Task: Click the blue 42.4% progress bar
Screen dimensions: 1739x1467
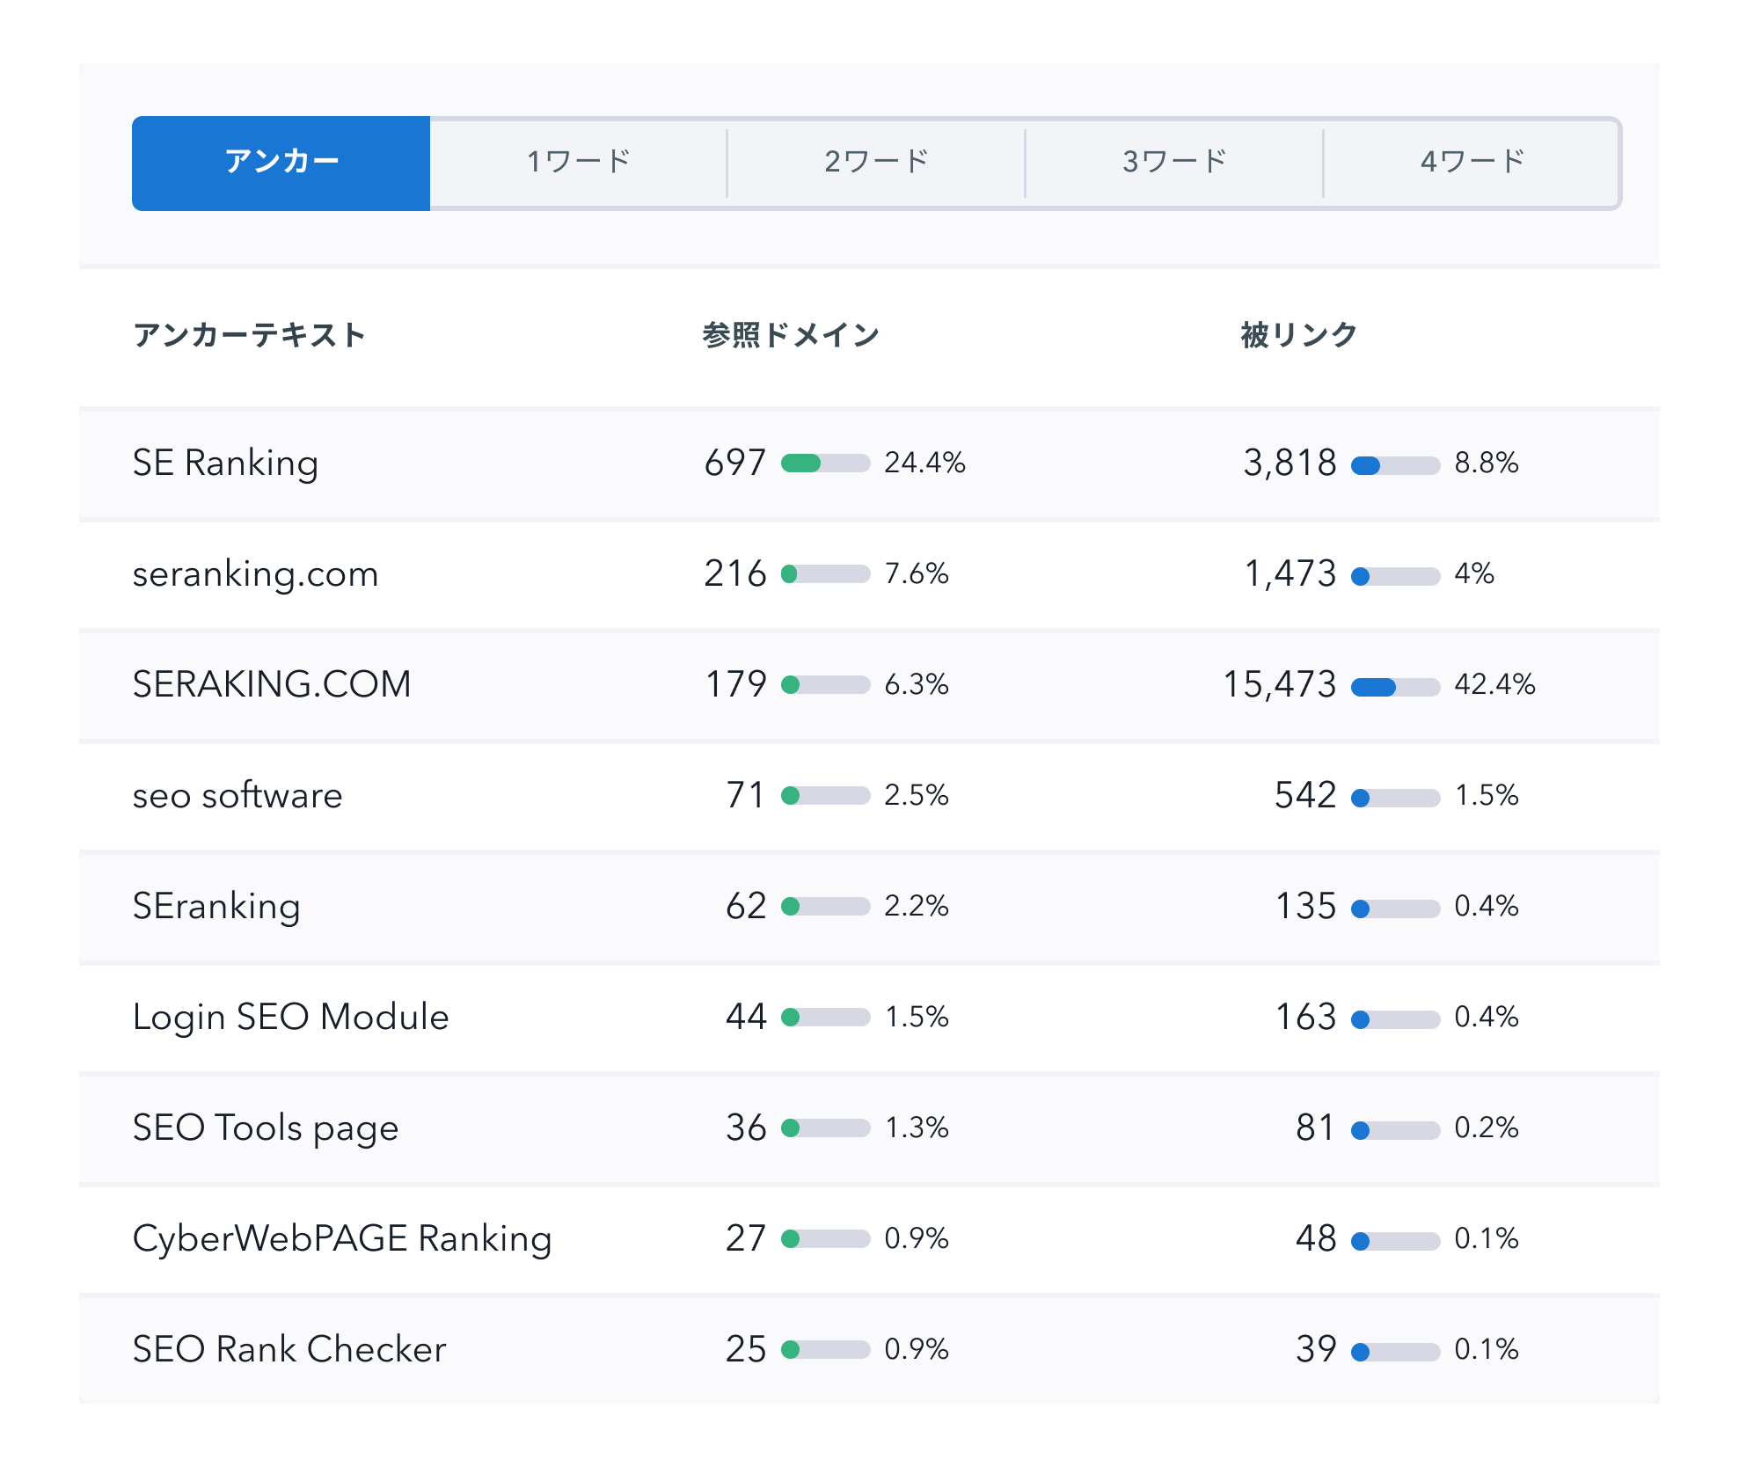Action: pos(1395,687)
